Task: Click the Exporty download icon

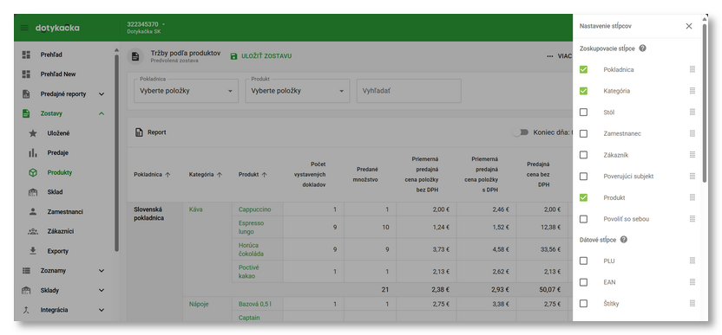Action: pyautogui.click(x=33, y=251)
